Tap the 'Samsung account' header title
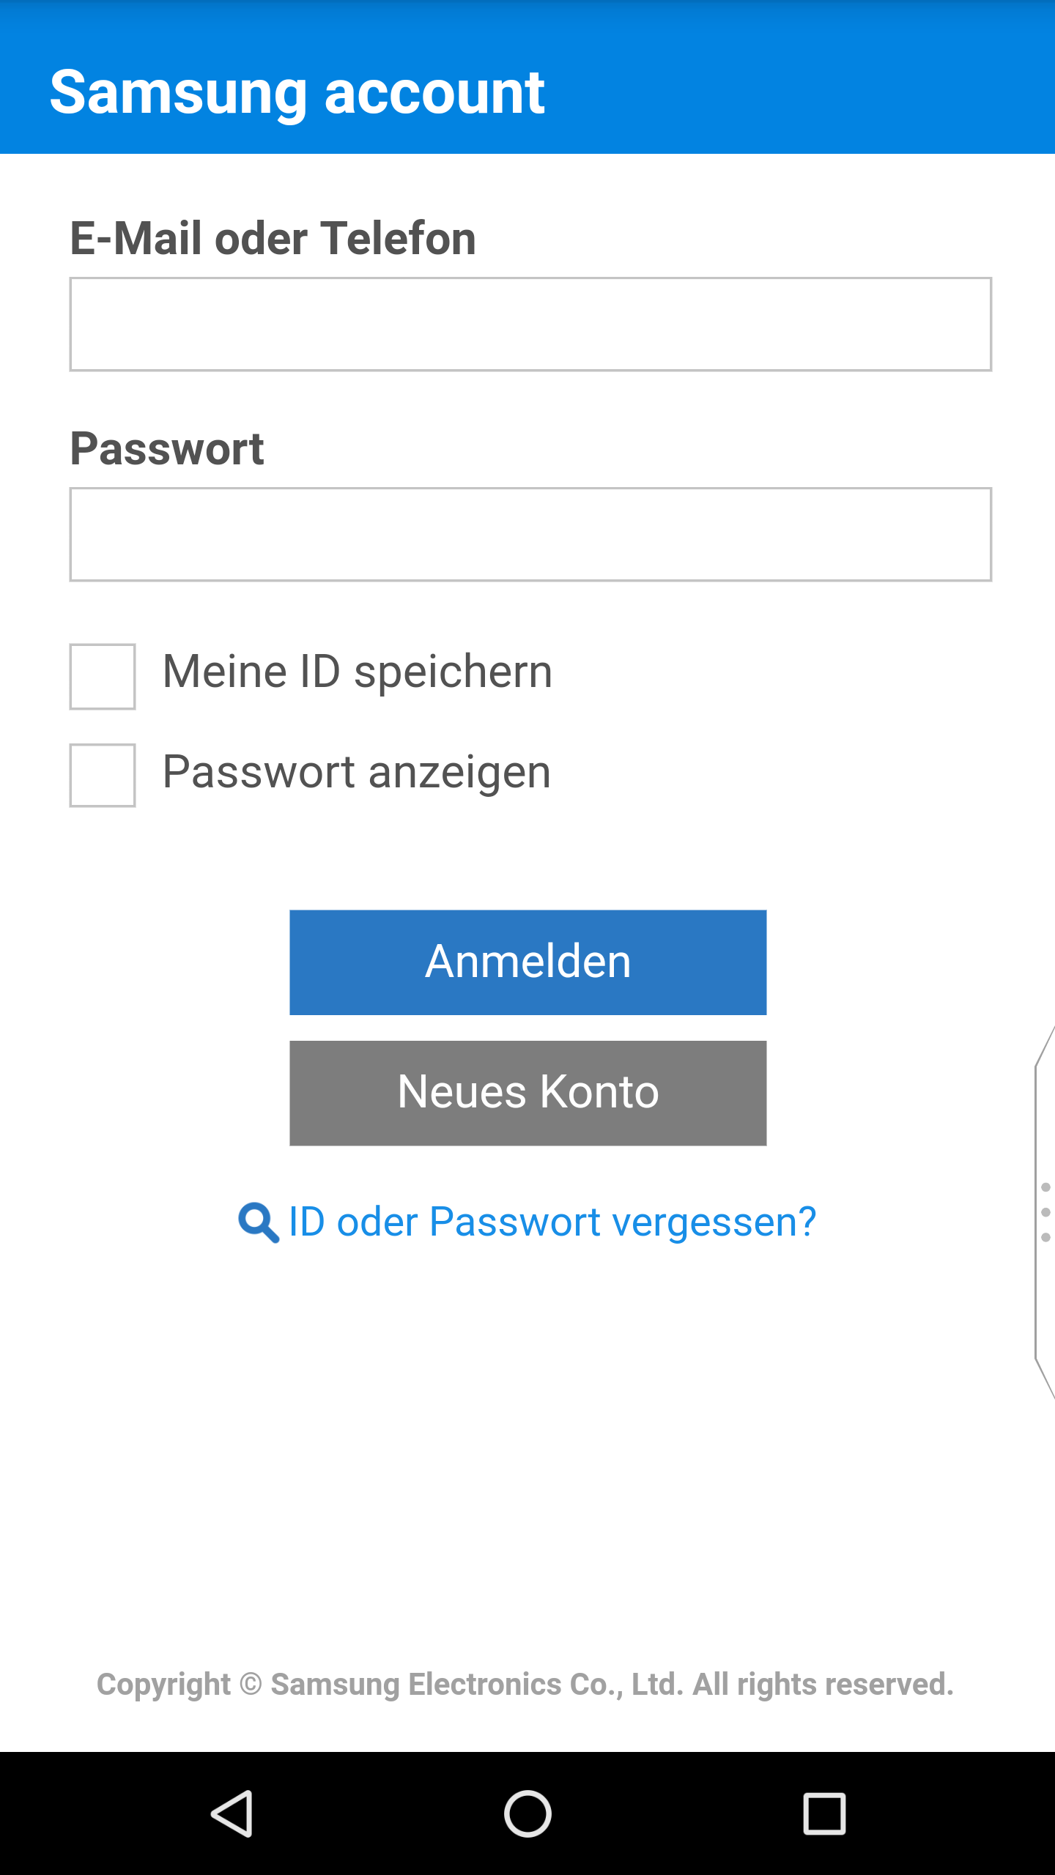Viewport: 1055px width, 1875px height. click(297, 92)
